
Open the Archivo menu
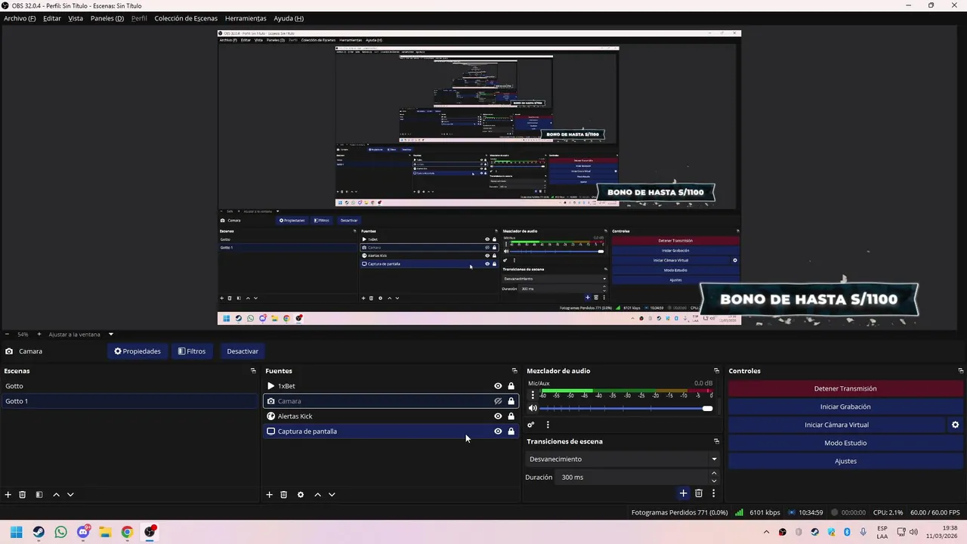[x=20, y=18]
